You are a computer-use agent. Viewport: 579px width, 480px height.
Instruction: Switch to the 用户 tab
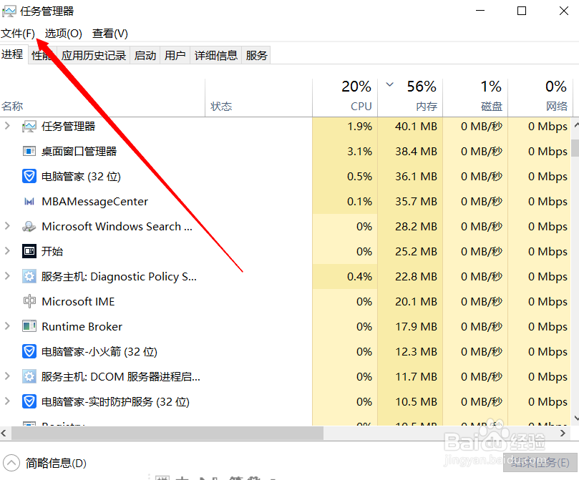click(x=175, y=55)
